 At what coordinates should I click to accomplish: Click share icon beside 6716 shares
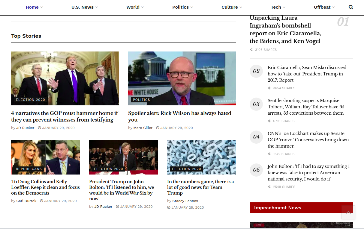coord(269,121)
